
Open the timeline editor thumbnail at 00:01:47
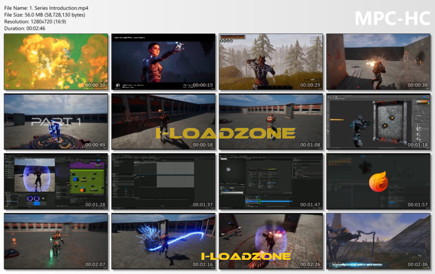(x=271, y=181)
